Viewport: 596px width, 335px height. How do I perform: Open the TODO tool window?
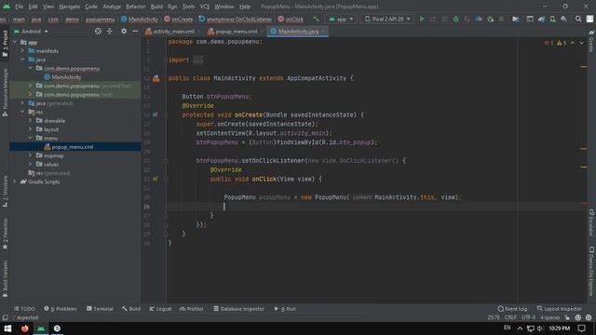(x=24, y=309)
